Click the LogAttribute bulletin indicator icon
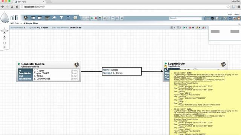The image size is (241, 135). click(x=166, y=66)
